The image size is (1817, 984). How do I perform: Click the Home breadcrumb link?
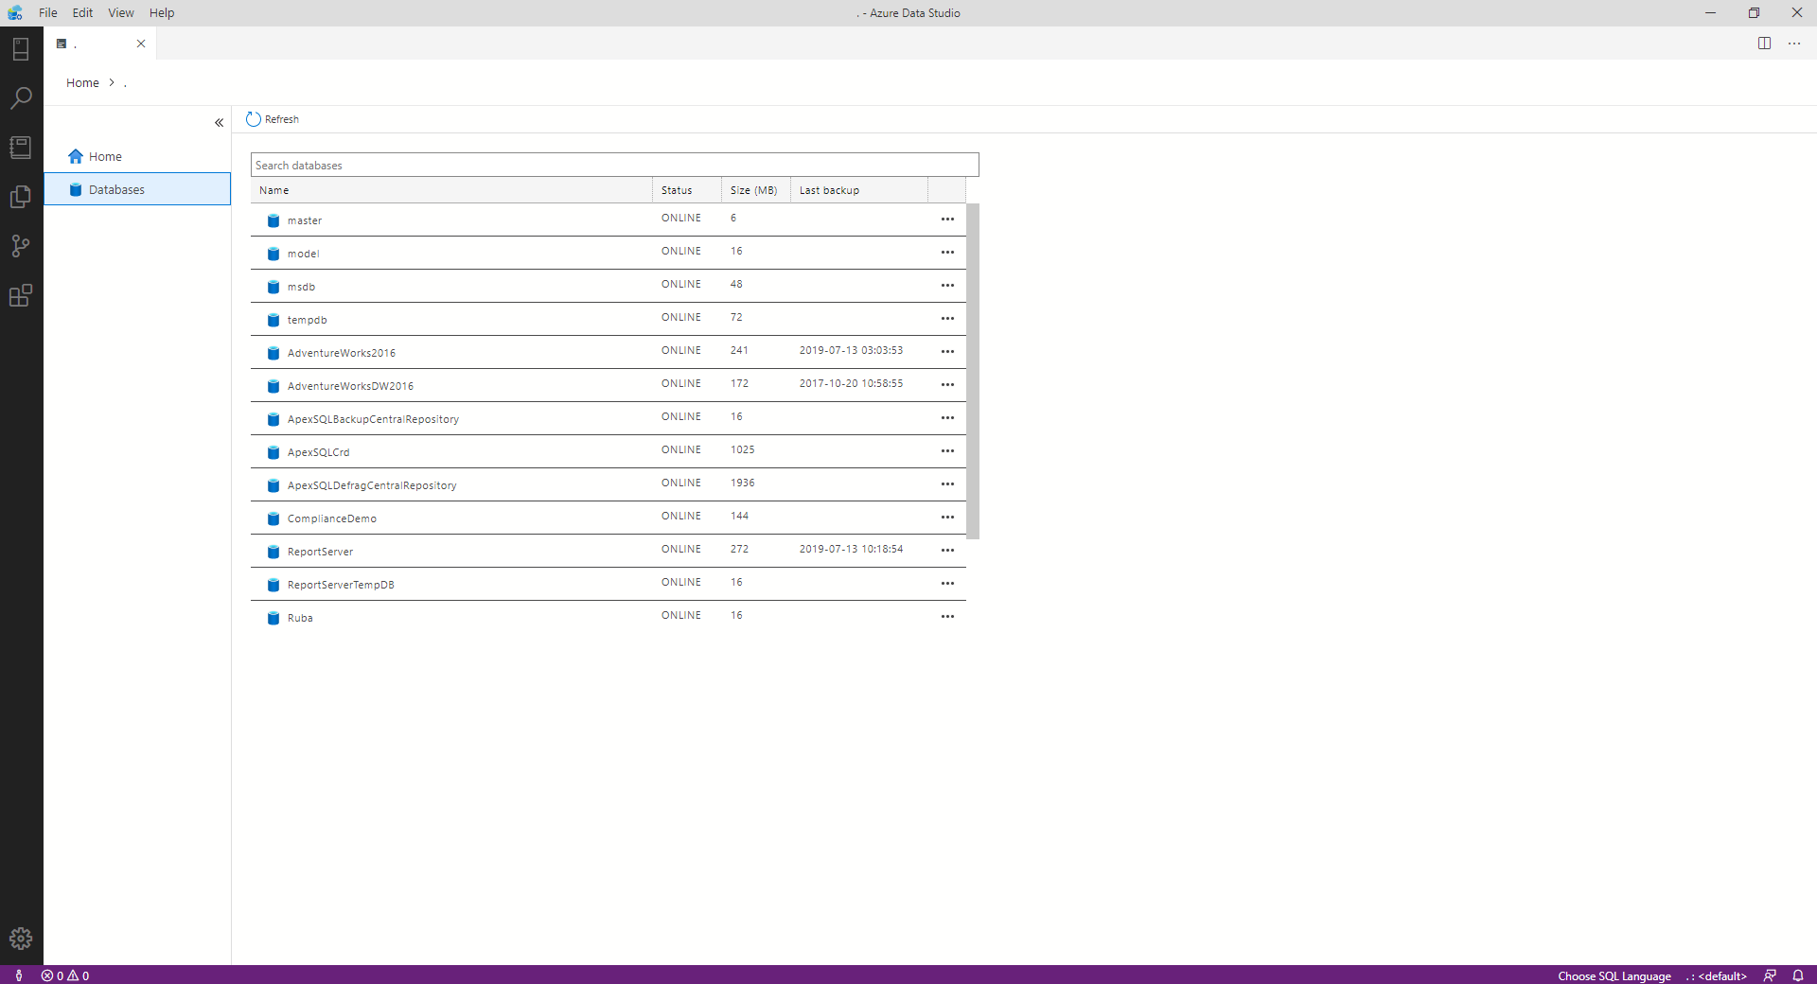coord(82,83)
